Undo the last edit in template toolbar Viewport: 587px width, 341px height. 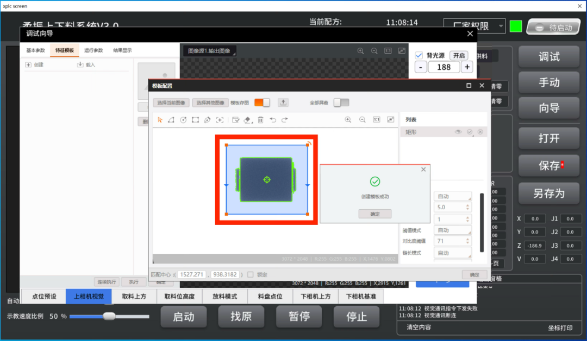click(x=273, y=120)
